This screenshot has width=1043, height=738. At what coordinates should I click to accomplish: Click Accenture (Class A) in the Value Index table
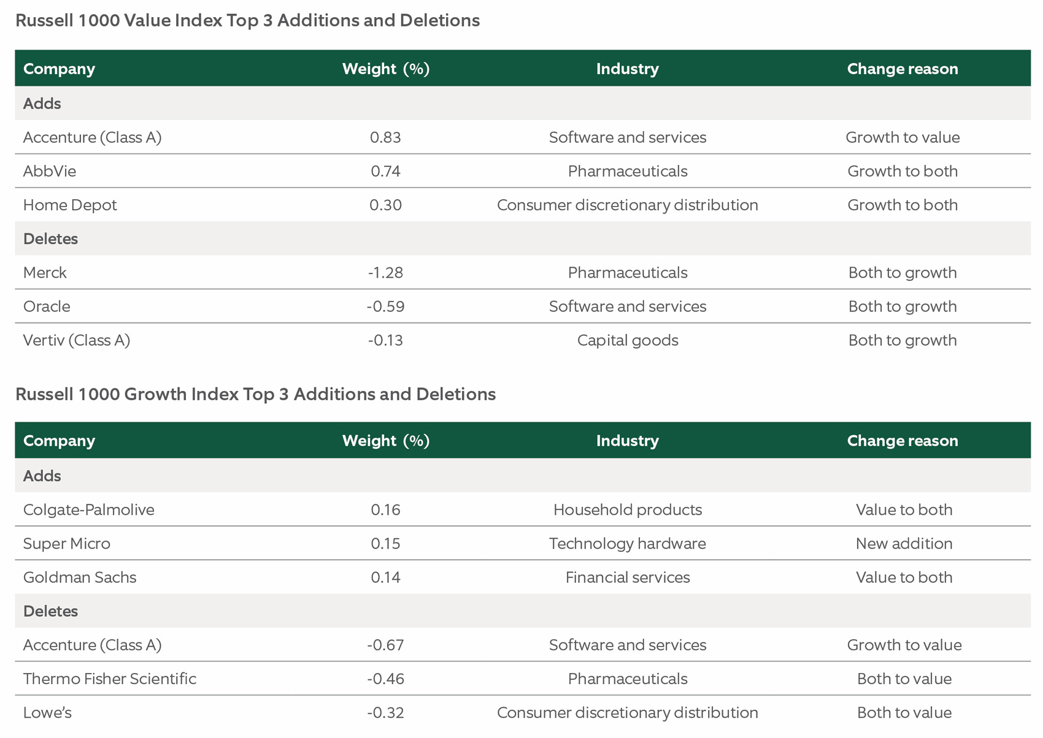tap(93, 137)
